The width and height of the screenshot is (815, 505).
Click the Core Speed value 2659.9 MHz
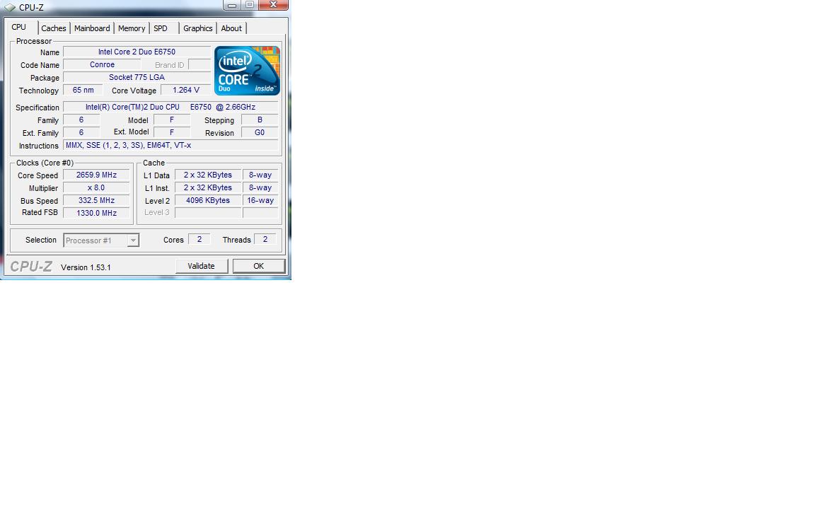pyautogui.click(x=96, y=175)
